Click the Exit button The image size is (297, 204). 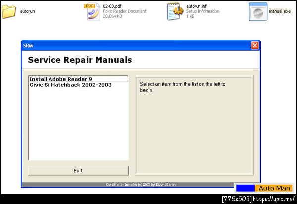coord(78,171)
